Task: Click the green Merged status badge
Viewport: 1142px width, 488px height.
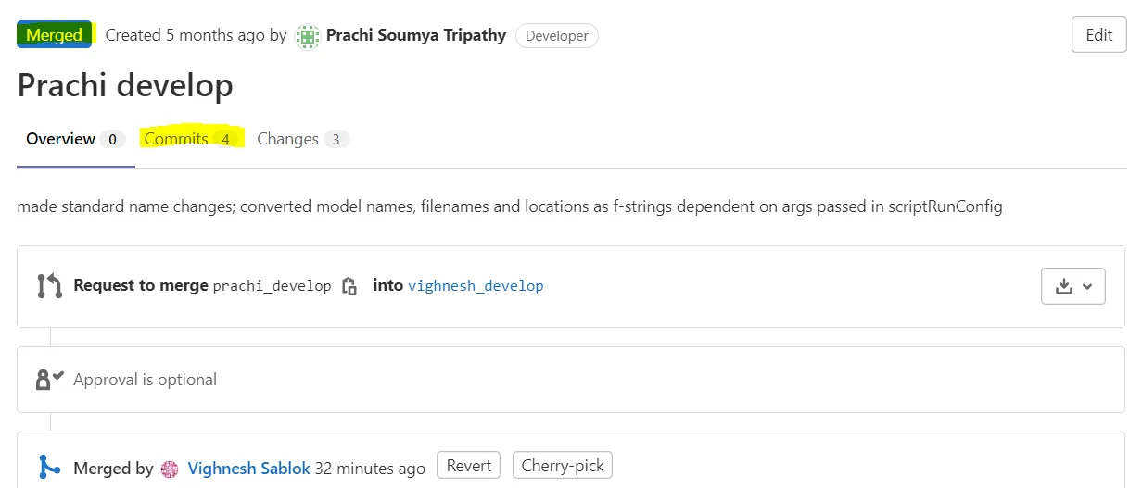Action: [x=54, y=35]
